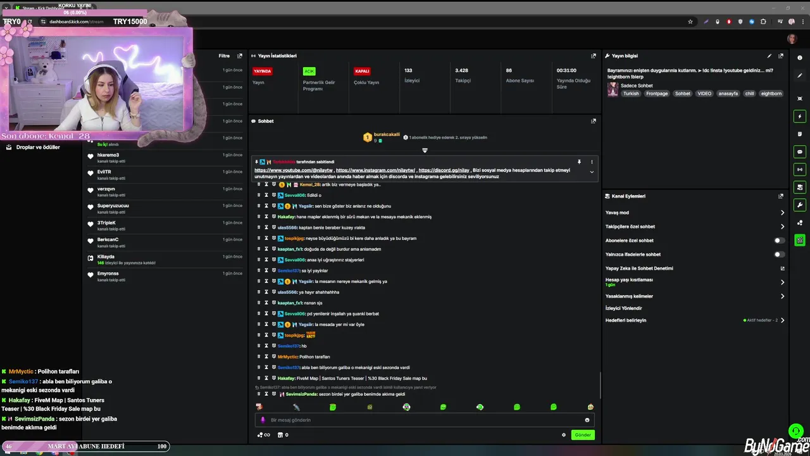This screenshot has width=810, height=456.
Task: Click Kiliayda in activity feed
Action: click(x=106, y=256)
